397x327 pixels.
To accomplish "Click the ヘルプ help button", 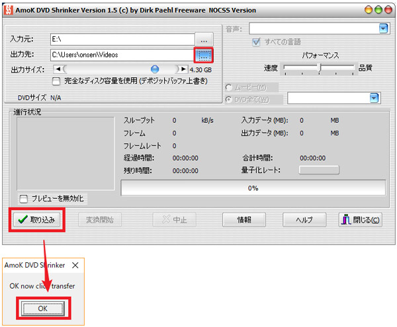I will click(304, 219).
